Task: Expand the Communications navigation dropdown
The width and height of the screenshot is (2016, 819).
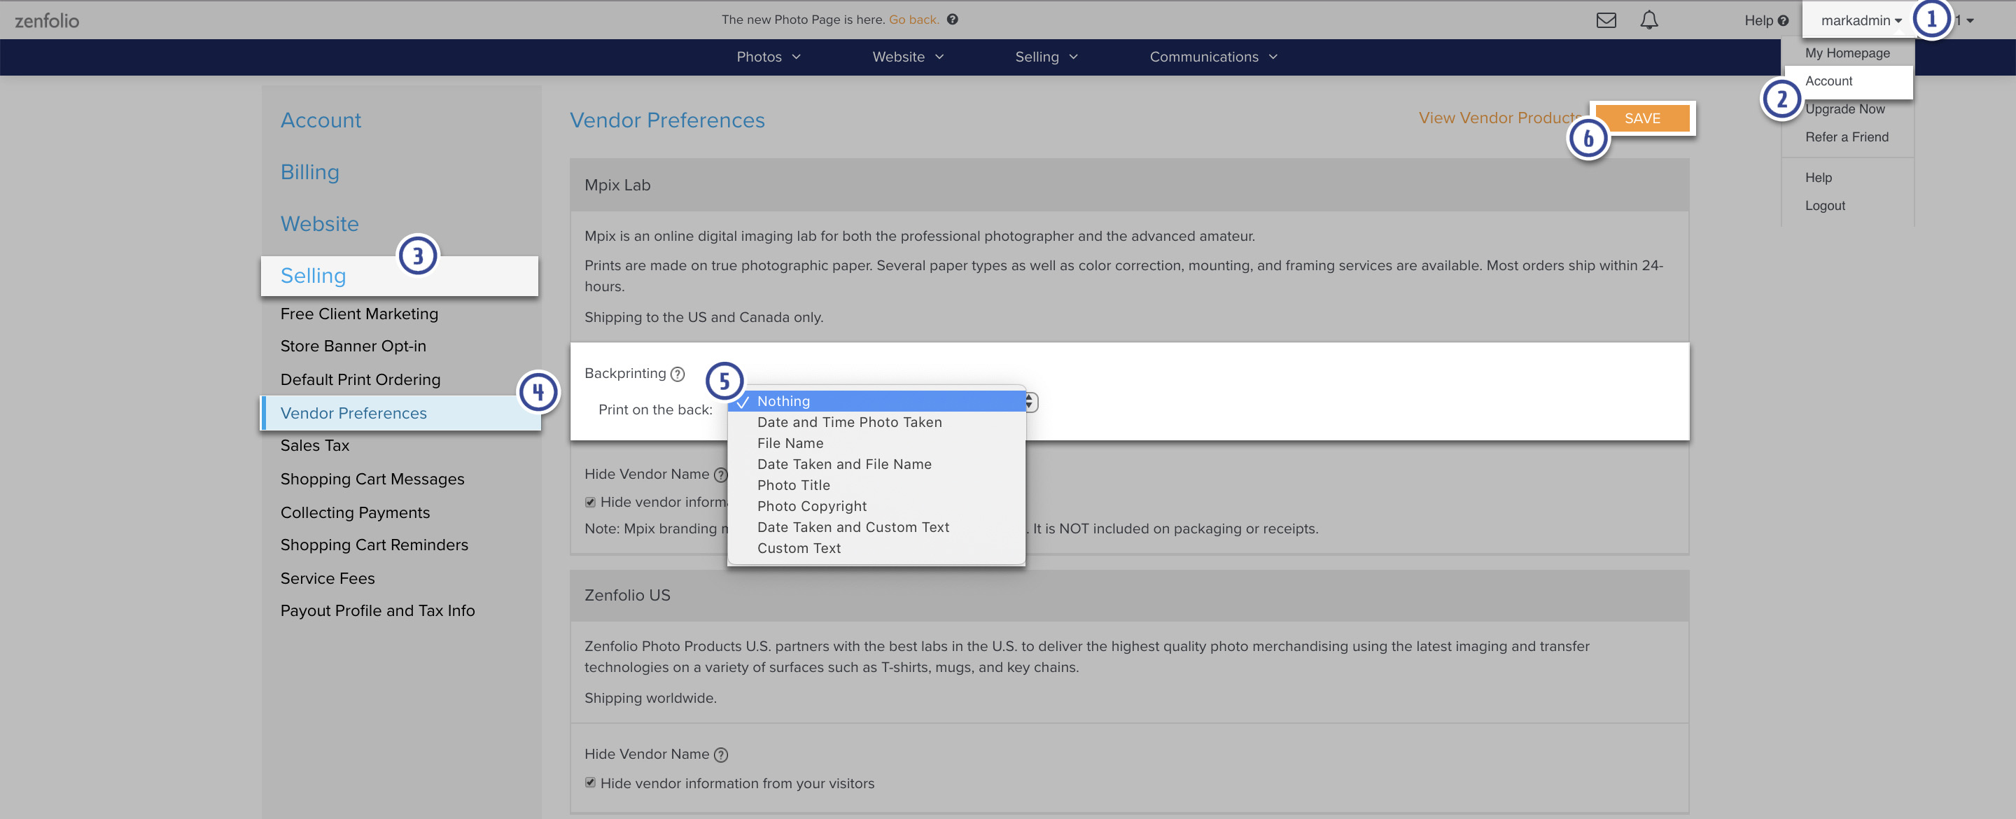Action: pyautogui.click(x=1213, y=57)
